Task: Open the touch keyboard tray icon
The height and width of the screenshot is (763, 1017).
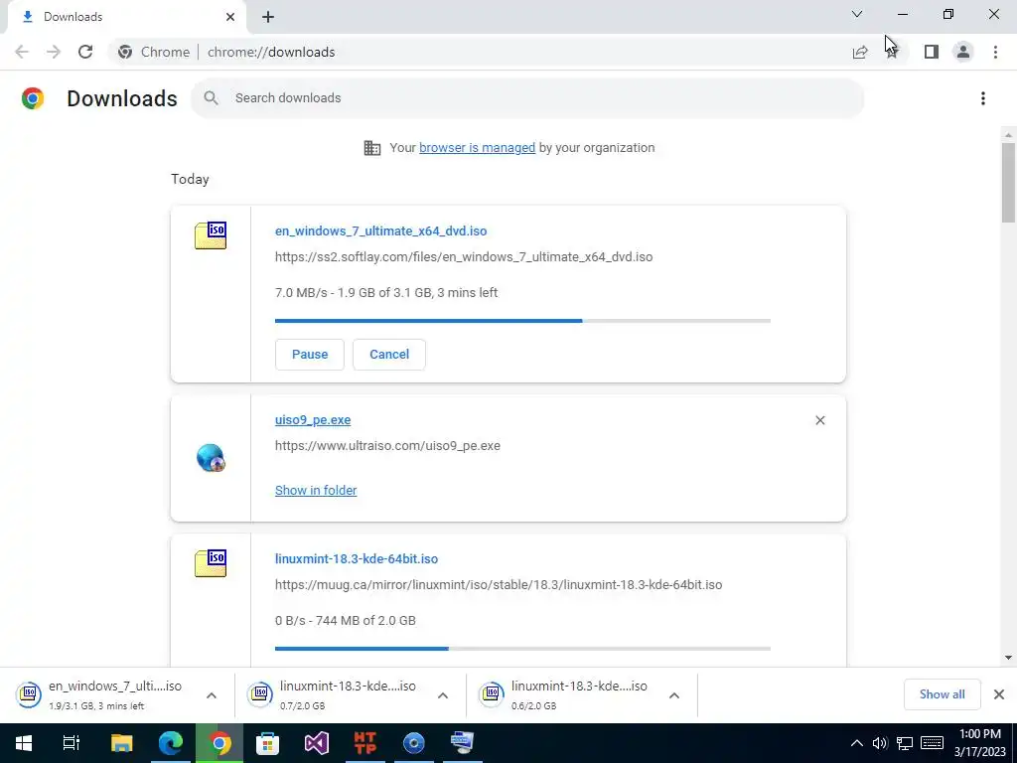Action: point(932,743)
